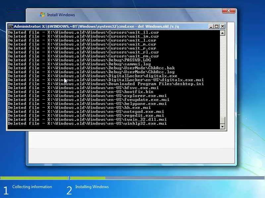
Task: Click the Install Windows title text
Action: click(x=61, y=15)
